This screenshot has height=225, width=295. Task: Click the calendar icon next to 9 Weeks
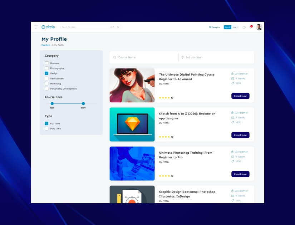point(232,78)
